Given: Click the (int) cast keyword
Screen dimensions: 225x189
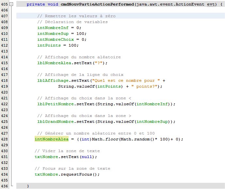Looking at the screenshot, I should coord(86,139).
